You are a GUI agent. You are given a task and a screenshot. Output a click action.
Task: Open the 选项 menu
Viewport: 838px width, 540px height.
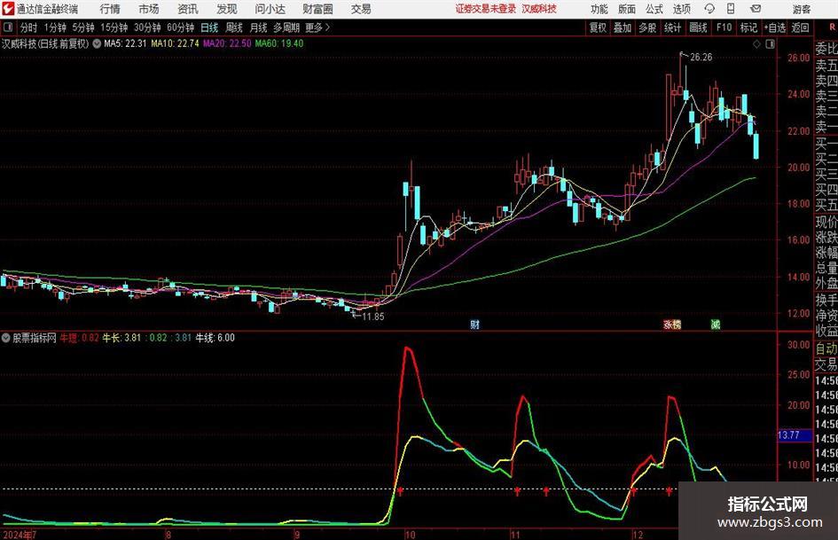(x=681, y=9)
